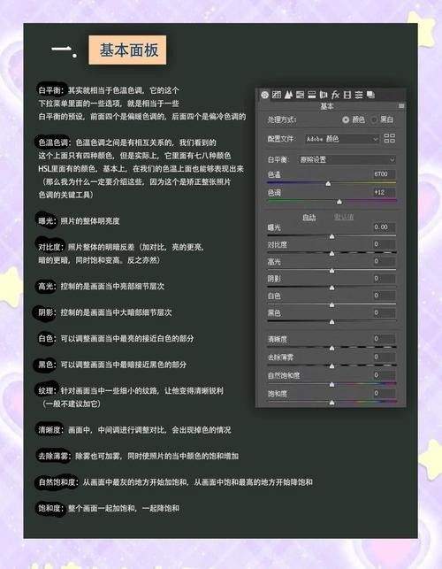442x569 pixels.
Task: Open the 配置文件 Adobe 颜色 dropdown
Action: click(342, 139)
